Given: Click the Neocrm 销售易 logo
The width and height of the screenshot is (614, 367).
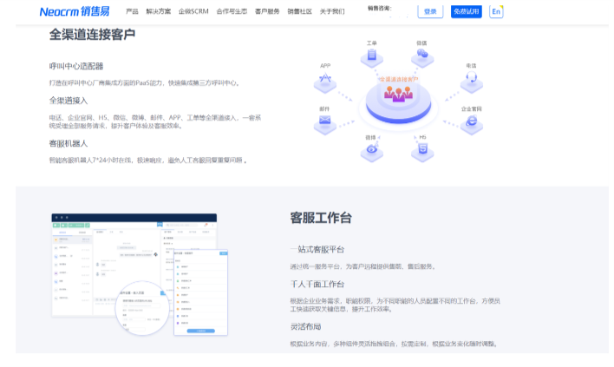Looking at the screenshot, I should (75, 11).
